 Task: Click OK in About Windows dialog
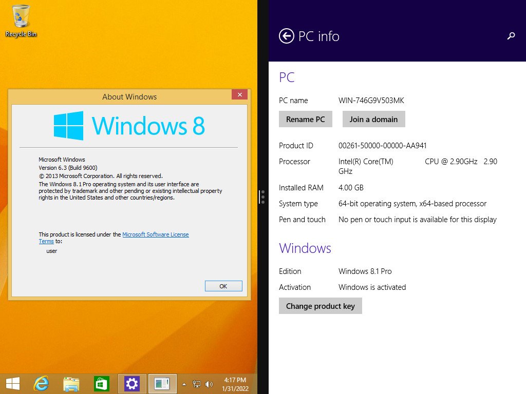point(223,286)
